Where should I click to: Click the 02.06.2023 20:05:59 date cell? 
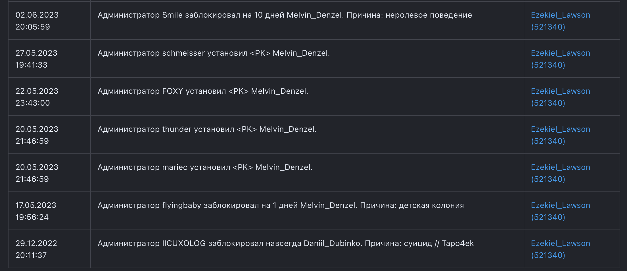[37, 21]
